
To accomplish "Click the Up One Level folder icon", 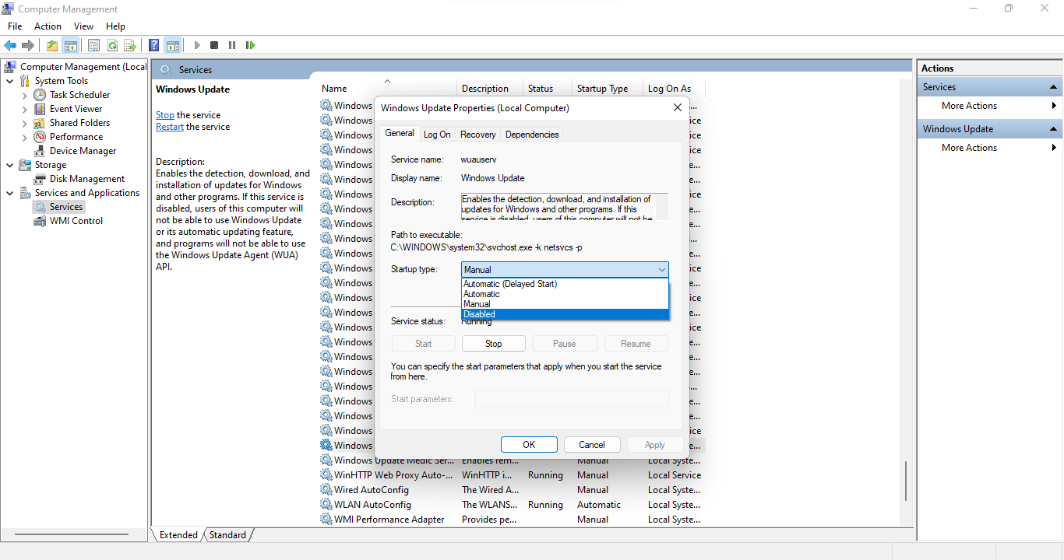I will 51,45.
